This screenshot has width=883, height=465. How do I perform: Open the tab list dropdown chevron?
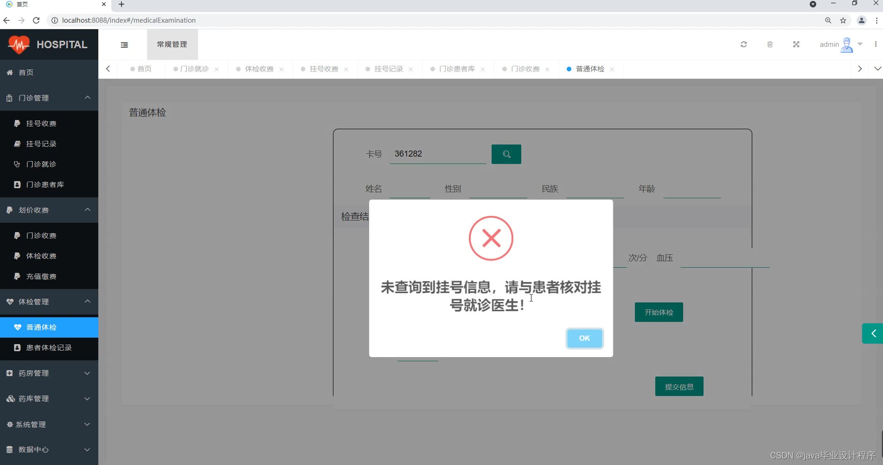[877, 69]
